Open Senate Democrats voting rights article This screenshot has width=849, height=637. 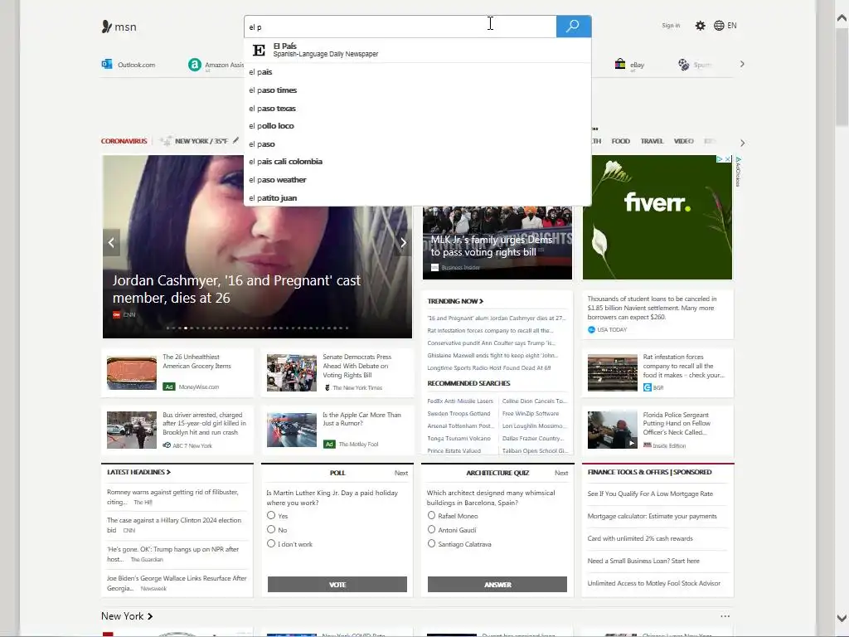coord(337,372)
